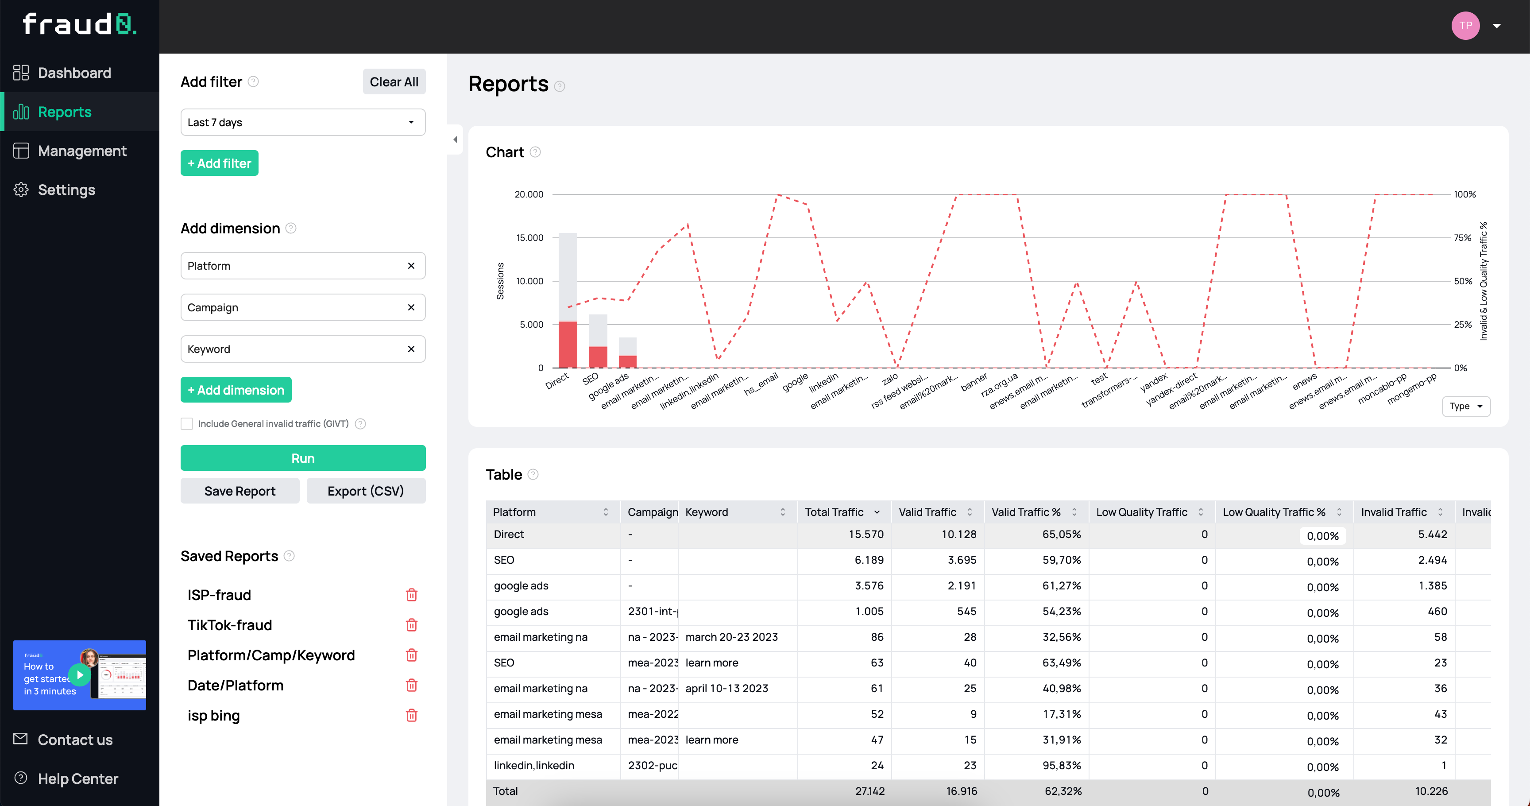This screenshot has height=806, width=1530.
Task: Open Management section in sidebar
Action: tap(82, 151)
